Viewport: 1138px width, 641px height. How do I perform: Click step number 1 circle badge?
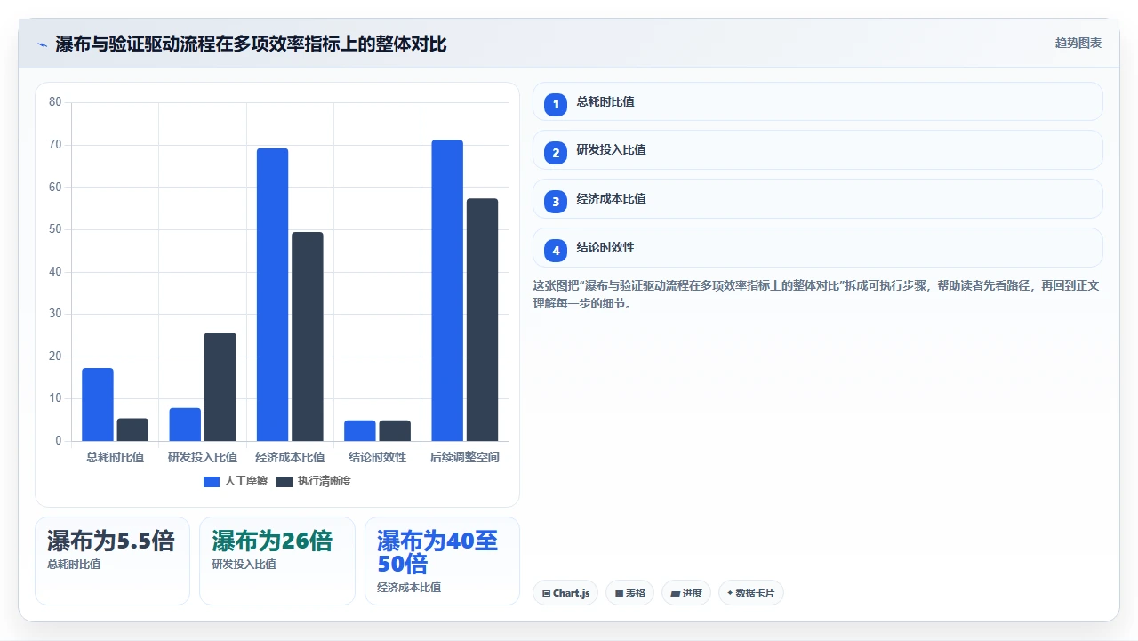556,104
